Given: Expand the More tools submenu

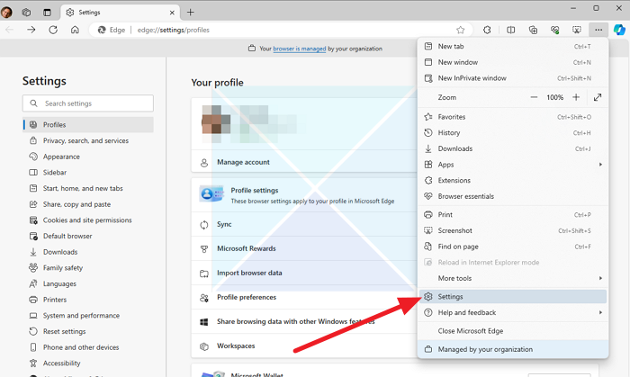Looking at the screenshot, I should pos(513,278).
